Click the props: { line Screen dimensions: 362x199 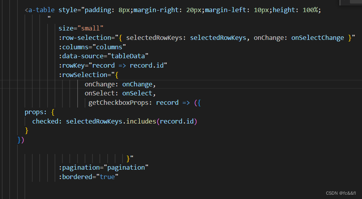39,112
